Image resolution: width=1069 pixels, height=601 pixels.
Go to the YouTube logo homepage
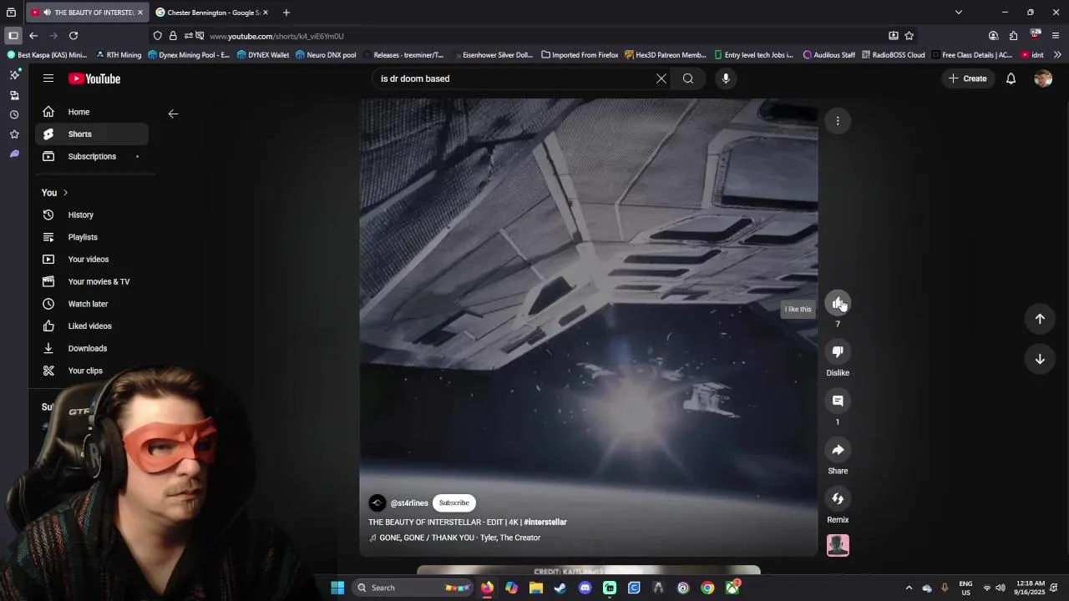click(x=94, y=78)
